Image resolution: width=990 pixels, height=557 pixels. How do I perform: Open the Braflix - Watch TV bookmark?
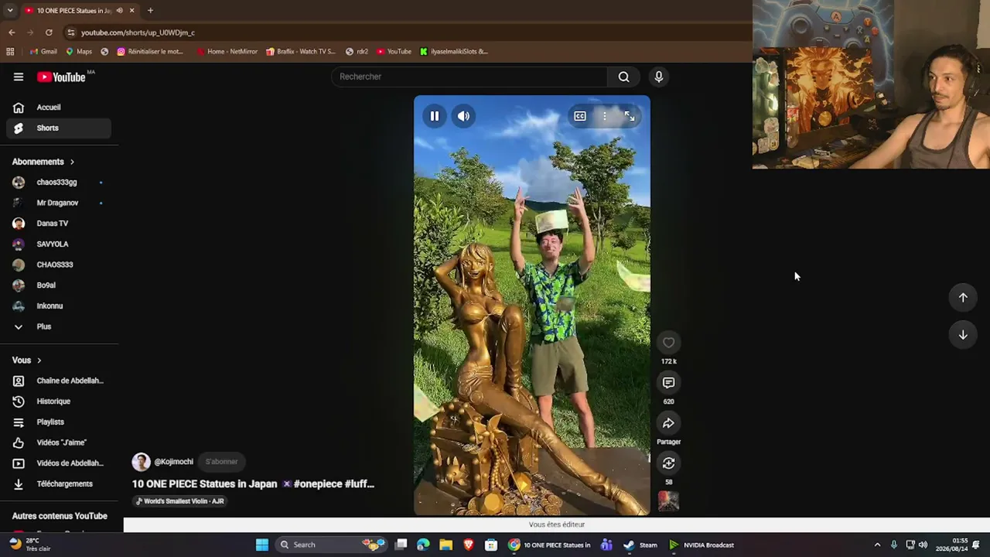(301, 52)
